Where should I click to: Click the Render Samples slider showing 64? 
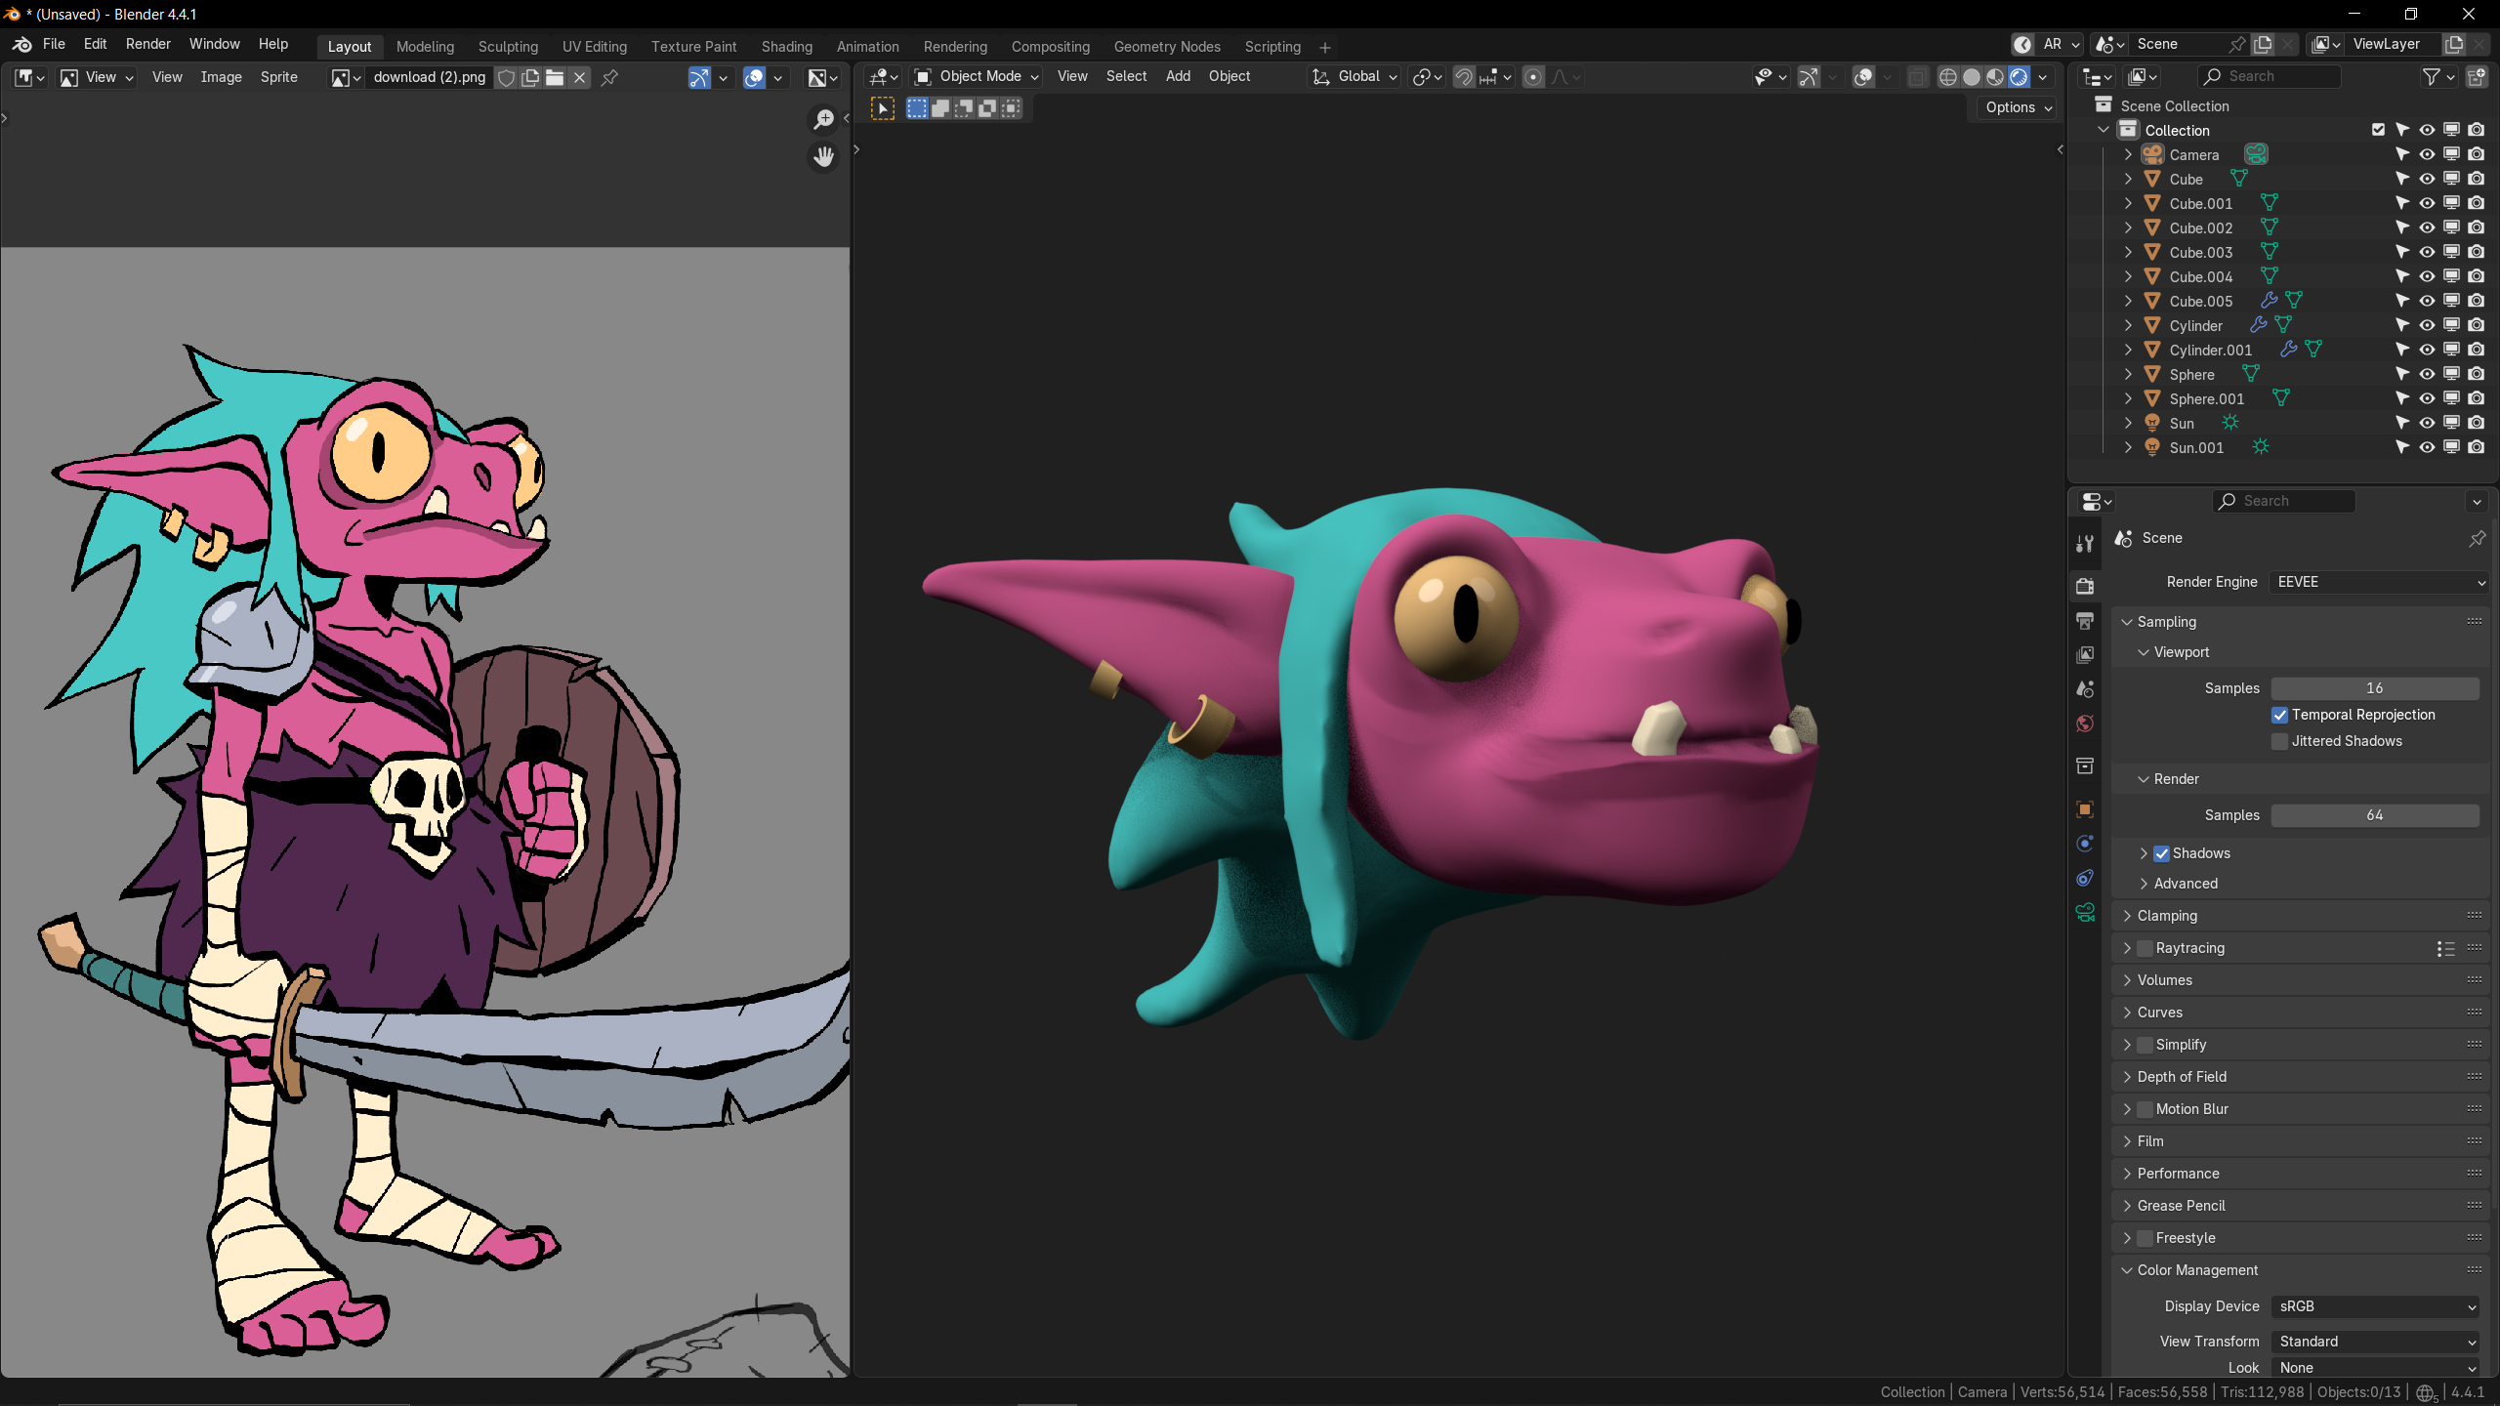(2375, 816)
